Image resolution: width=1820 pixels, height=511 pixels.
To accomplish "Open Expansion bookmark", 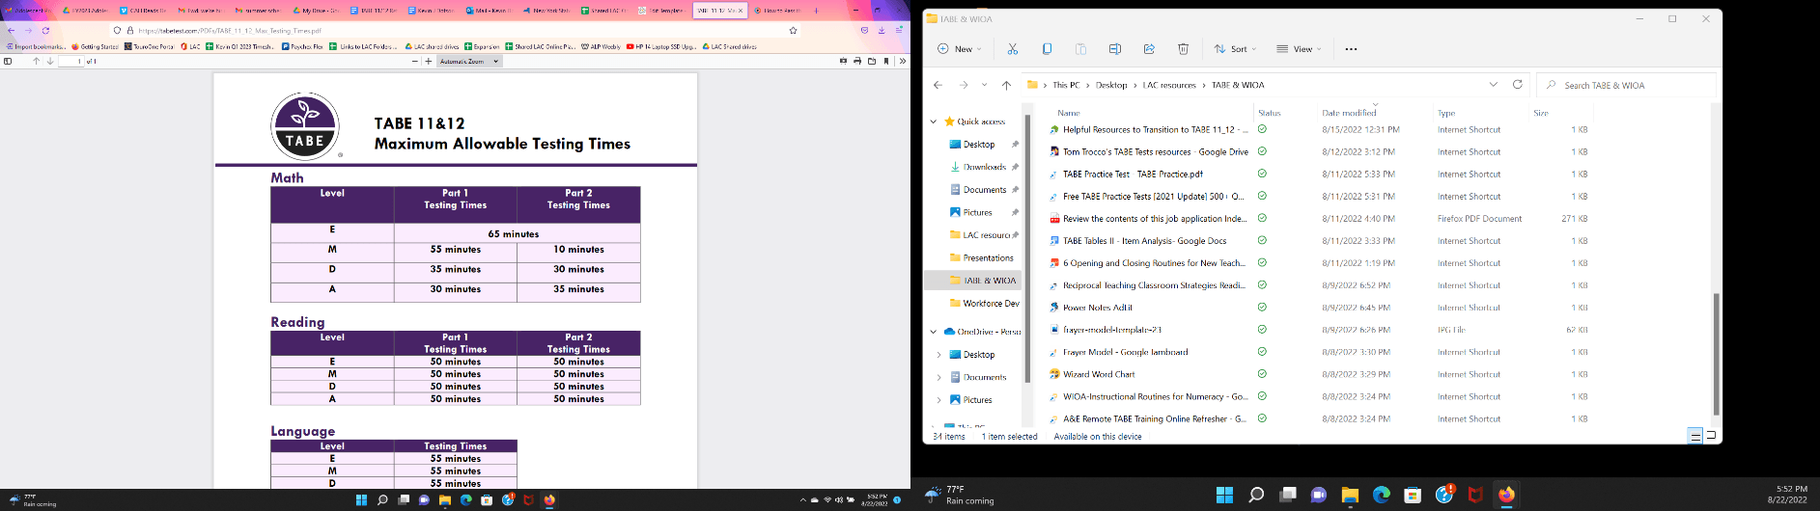I will pyautogui.click(x=482, y=45).
